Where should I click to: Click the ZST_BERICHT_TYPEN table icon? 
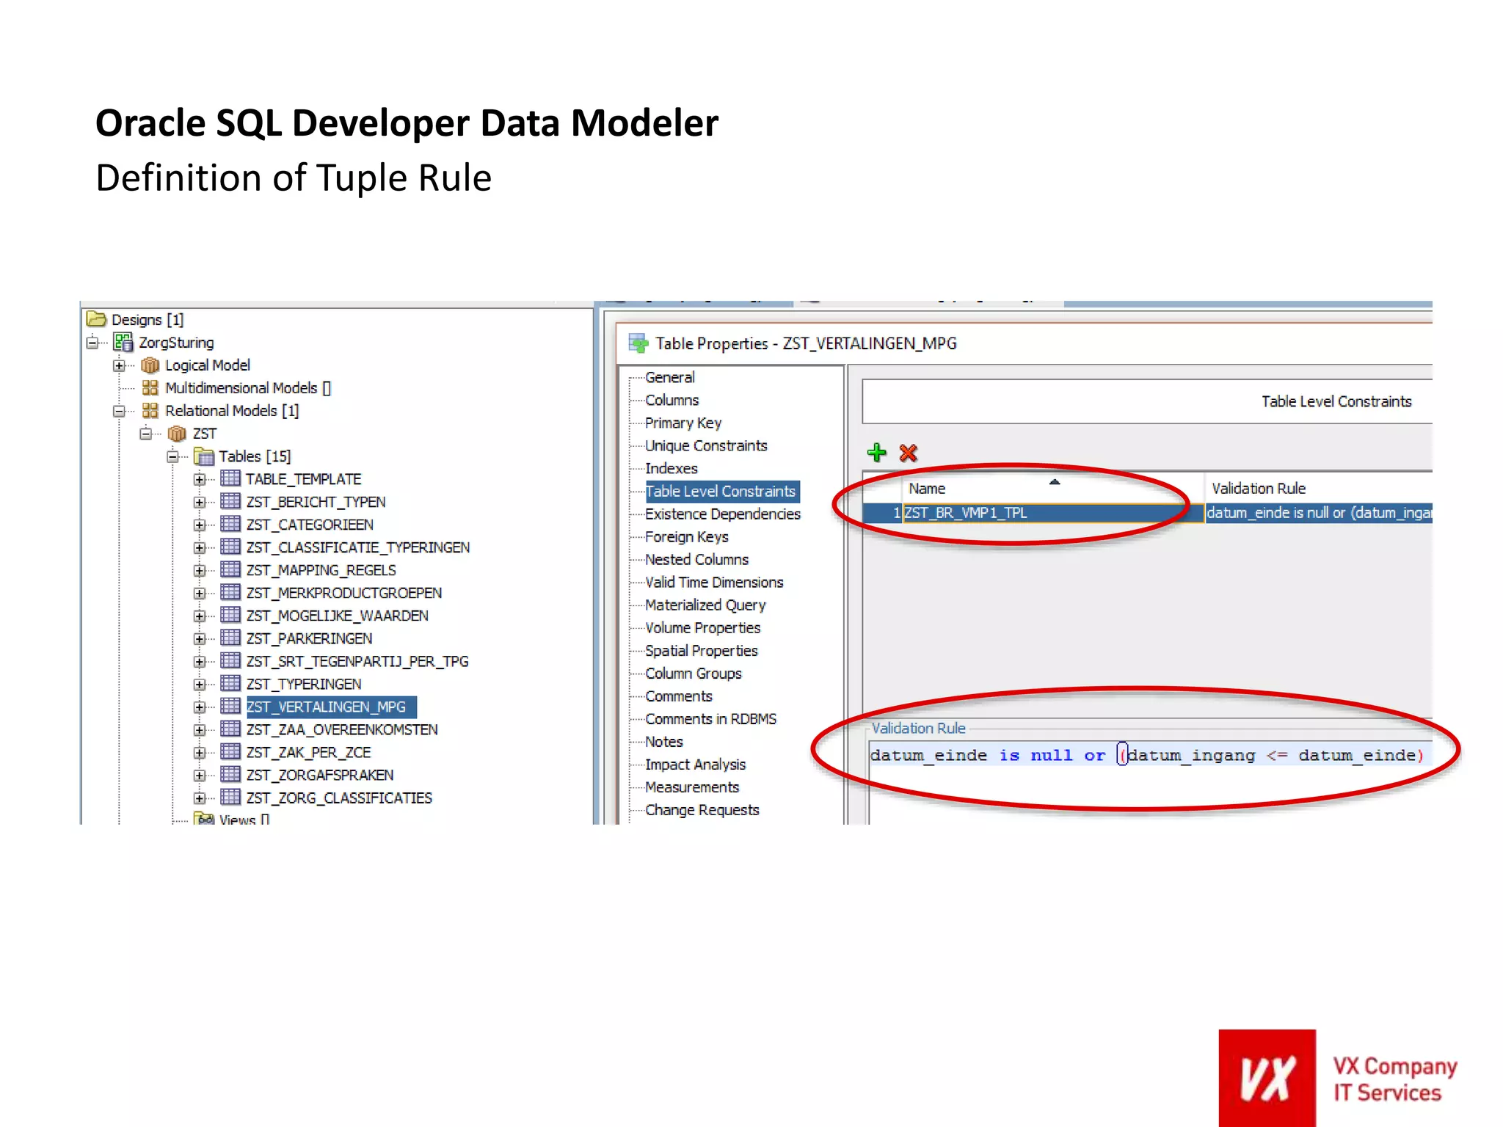tap(230, 501)
